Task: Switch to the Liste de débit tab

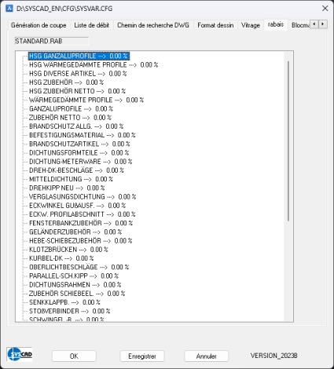Action: tap(92, 25)
